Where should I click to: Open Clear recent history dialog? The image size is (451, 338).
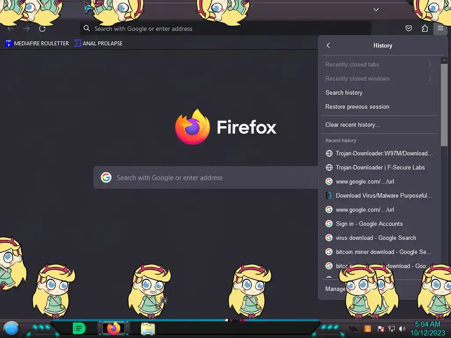[379, 125]
